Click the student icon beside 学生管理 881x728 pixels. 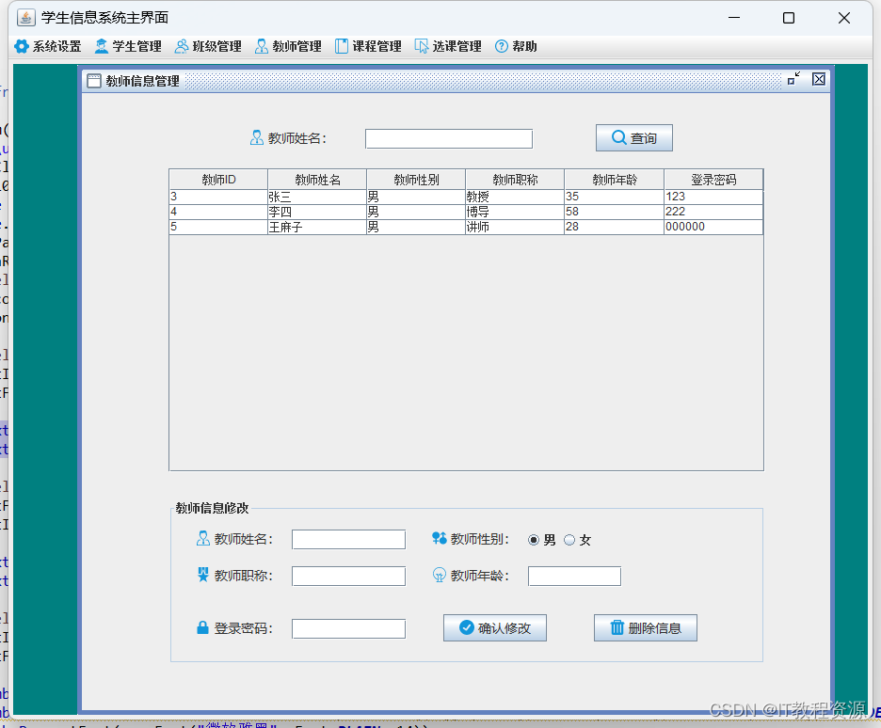tap(102, 47)
